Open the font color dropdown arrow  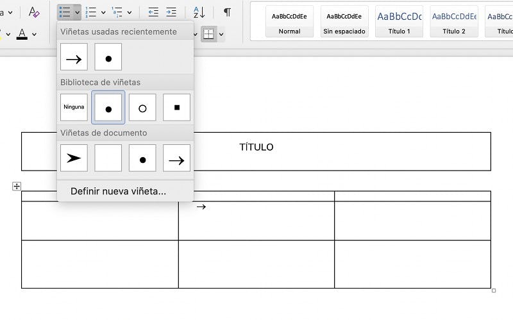35,34
